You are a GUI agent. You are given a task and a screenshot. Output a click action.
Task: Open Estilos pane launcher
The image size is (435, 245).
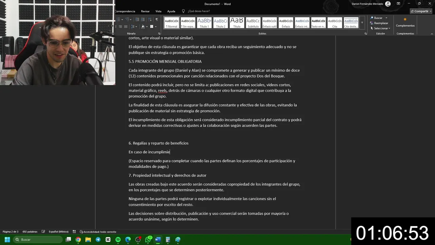(366, 34)
